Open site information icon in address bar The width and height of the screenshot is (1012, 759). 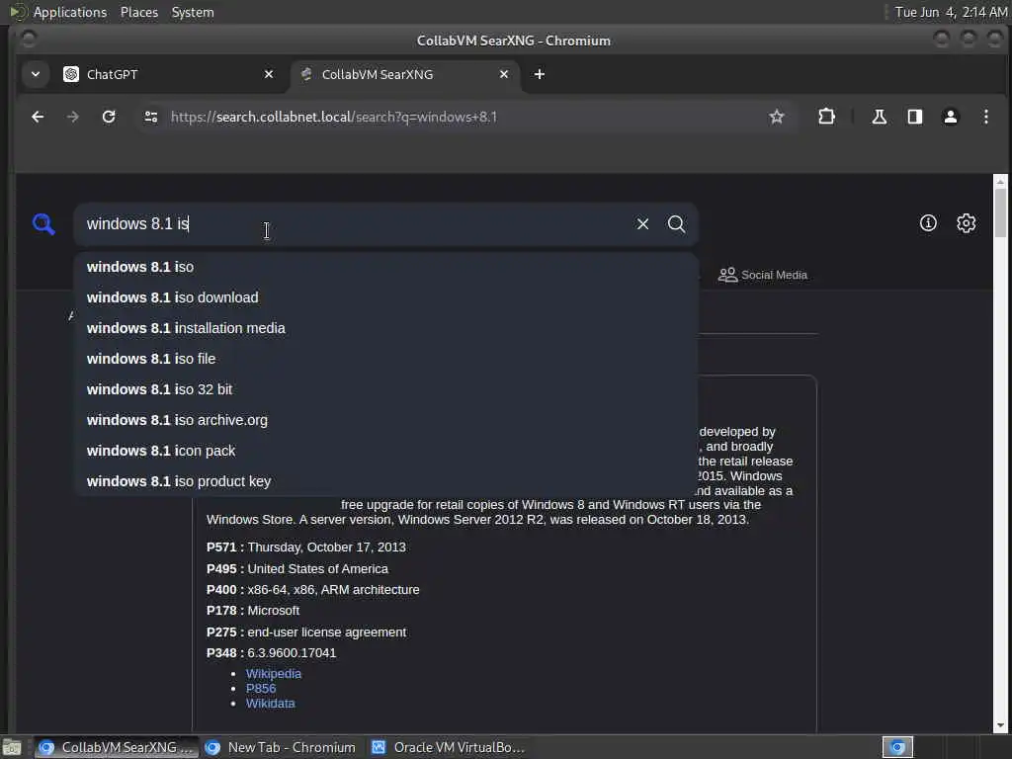point(151,117)
